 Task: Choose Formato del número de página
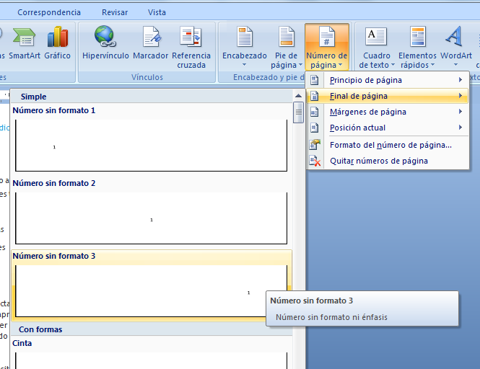point(390,145)
